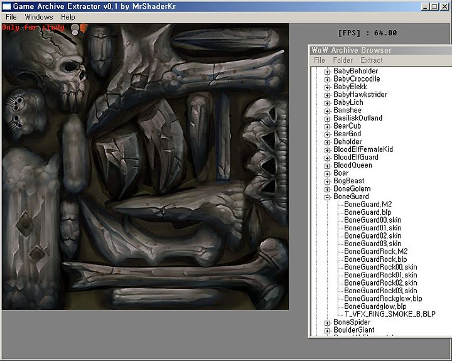Viewport: 452px width, 361px height.
Task: Select file BoneGuardRock02.skin
Action: 380,283
